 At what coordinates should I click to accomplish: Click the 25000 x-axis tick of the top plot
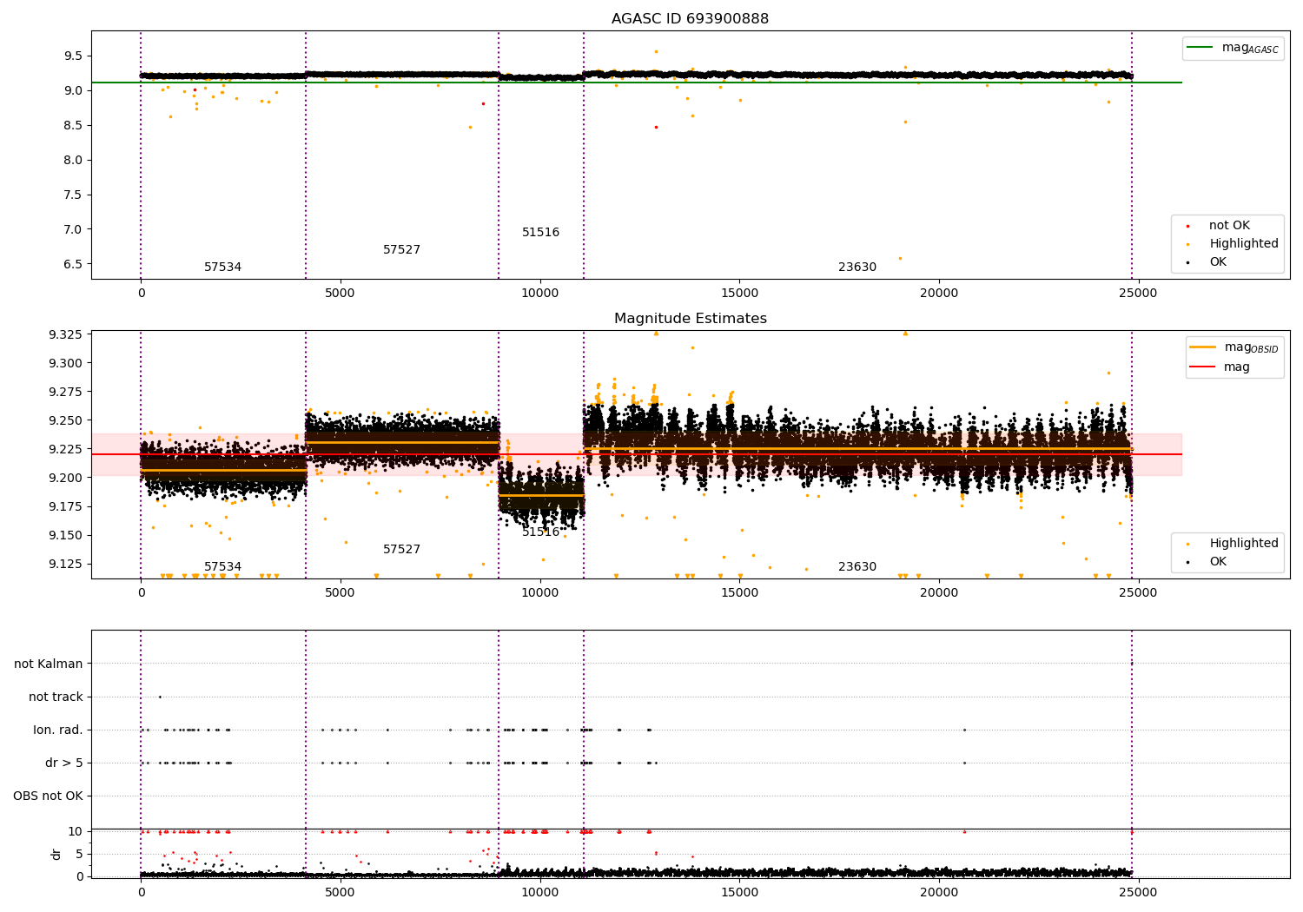pyautogui.click(x=1138, y=294)
